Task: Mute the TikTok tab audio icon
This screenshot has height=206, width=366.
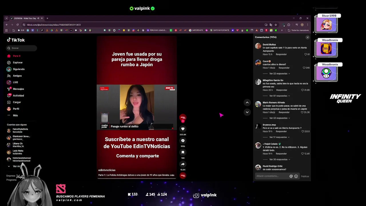Action: (38, 18)
